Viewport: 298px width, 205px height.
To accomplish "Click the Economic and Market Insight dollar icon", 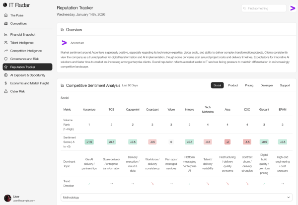I will point(6,83).
